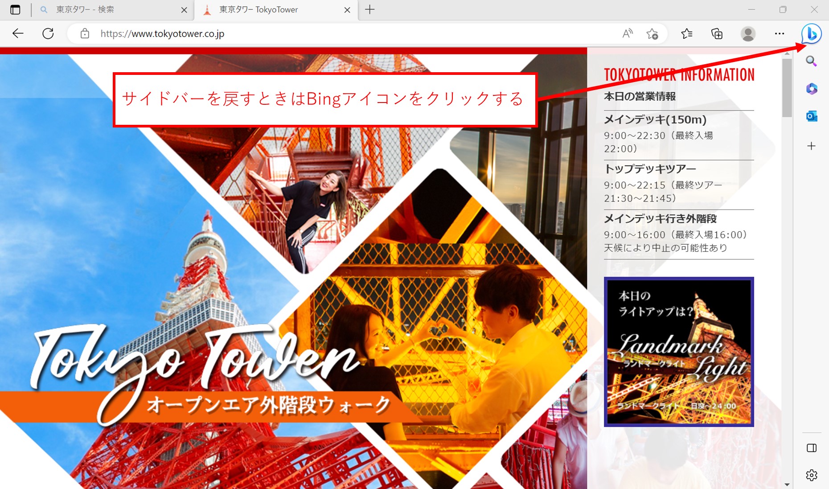
Task: Open Microsoft 365 in sidebar
Action: point(811,89)
